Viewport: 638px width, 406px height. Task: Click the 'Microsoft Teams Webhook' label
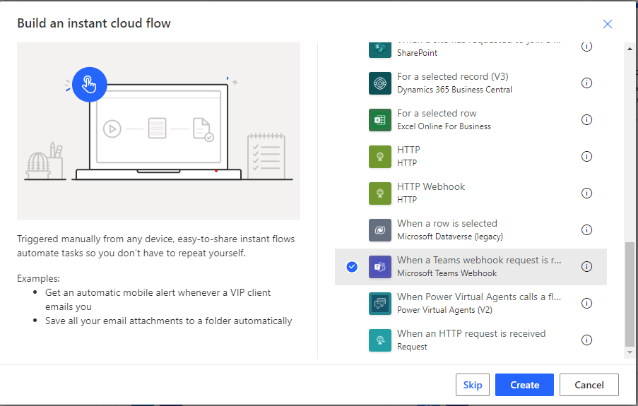[447, 273]
